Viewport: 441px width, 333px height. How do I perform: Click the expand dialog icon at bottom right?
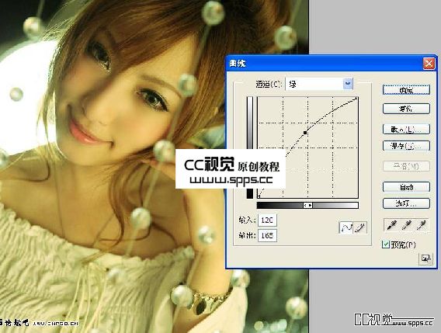pos(425,258)
